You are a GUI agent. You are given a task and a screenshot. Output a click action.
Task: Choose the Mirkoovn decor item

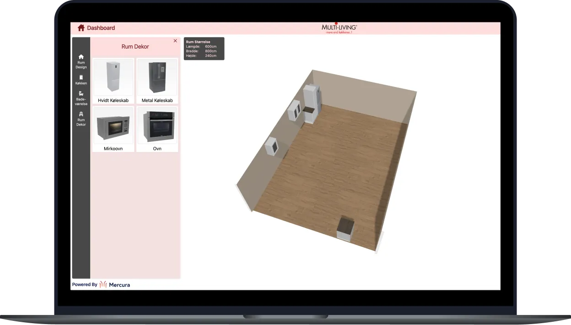[113, 129]
